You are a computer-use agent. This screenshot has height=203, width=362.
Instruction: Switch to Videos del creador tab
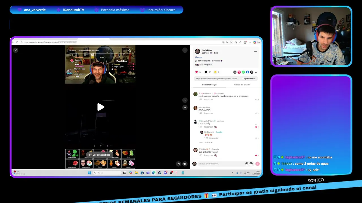[x=242, y=85]
